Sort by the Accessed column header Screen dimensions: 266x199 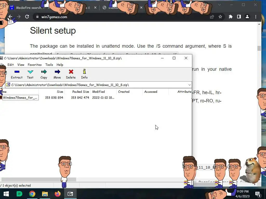(x=155, y=91)
